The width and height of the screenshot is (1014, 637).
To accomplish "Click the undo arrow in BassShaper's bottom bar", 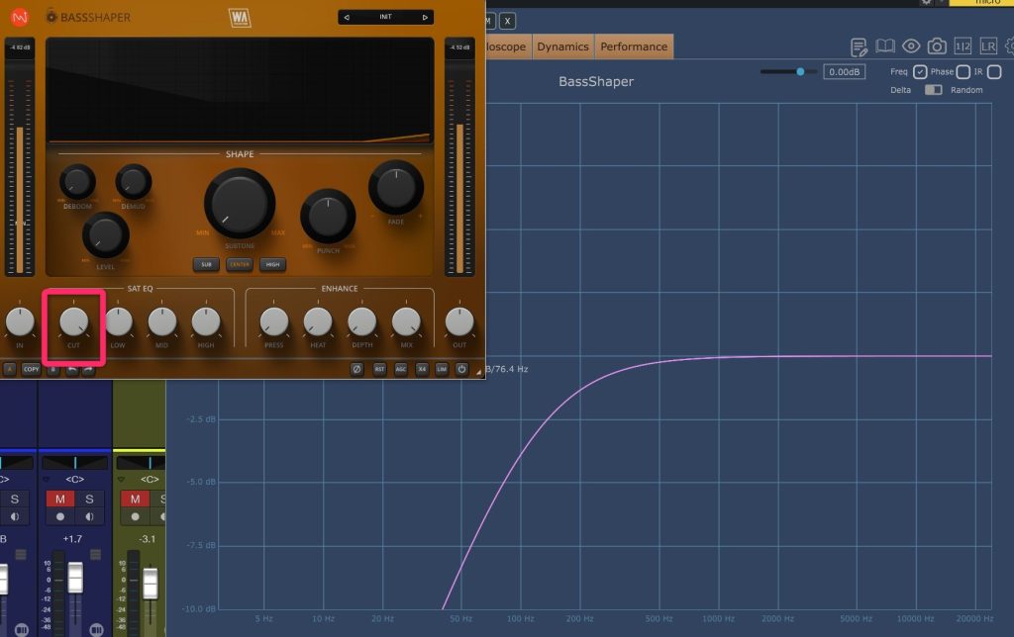I will click(72, 369).
